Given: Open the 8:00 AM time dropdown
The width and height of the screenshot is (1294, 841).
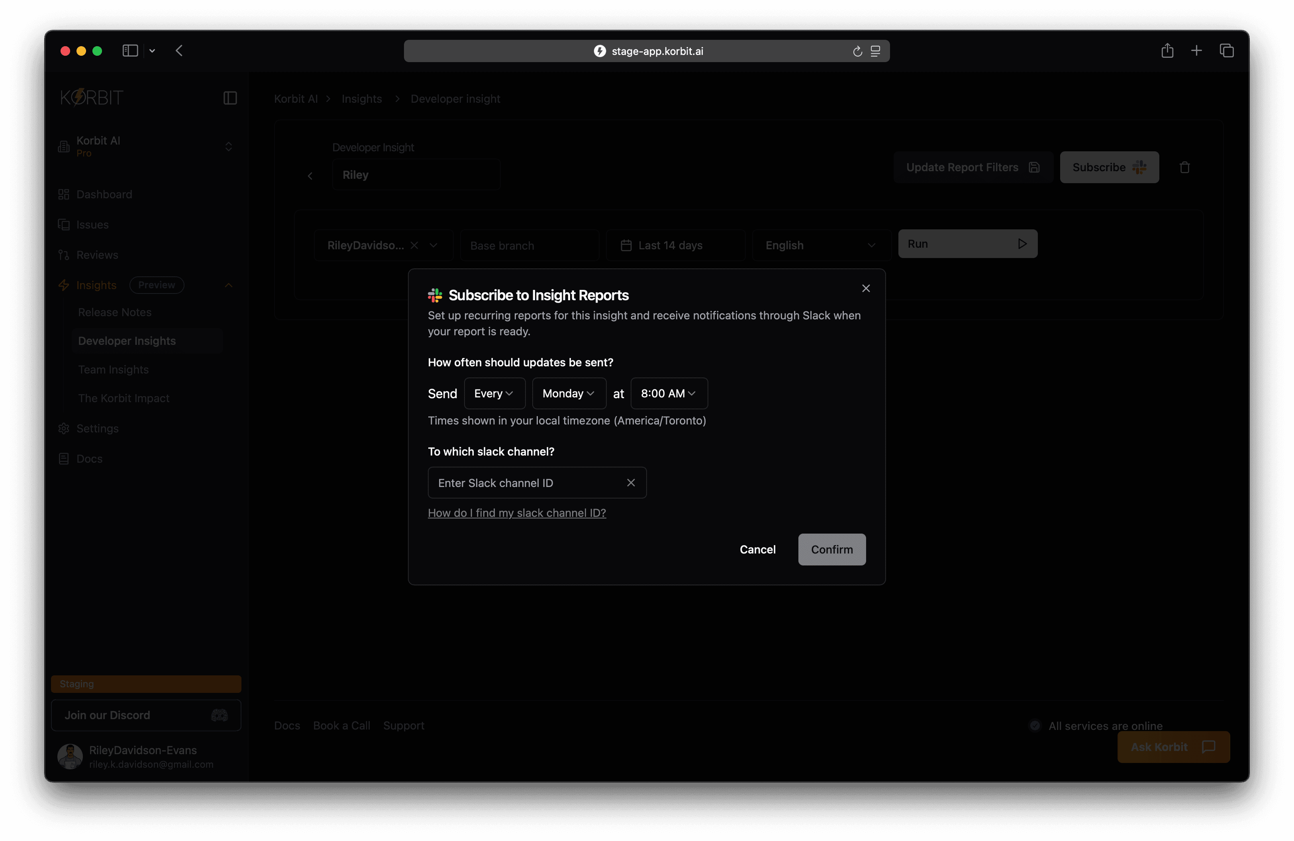Looking at the screenshot, I should point(669,393).
